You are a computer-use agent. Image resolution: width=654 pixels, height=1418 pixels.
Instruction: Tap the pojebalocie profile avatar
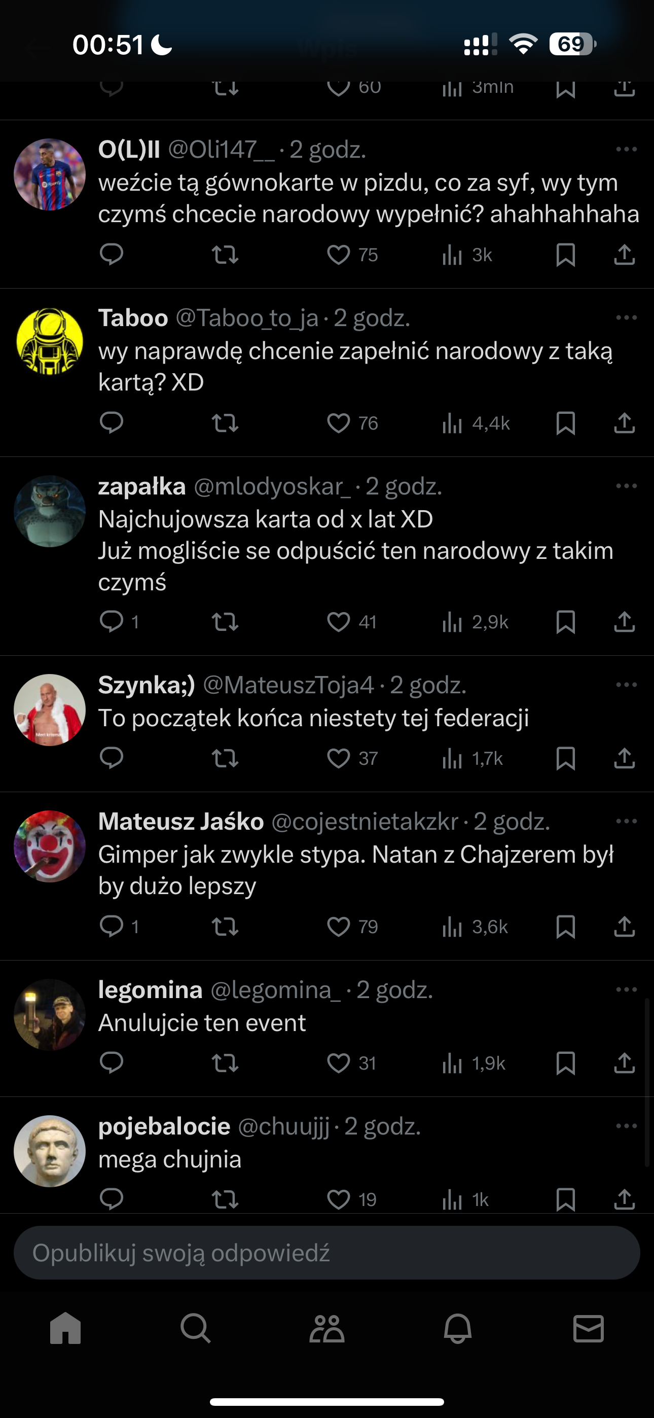click(50, 1151)
